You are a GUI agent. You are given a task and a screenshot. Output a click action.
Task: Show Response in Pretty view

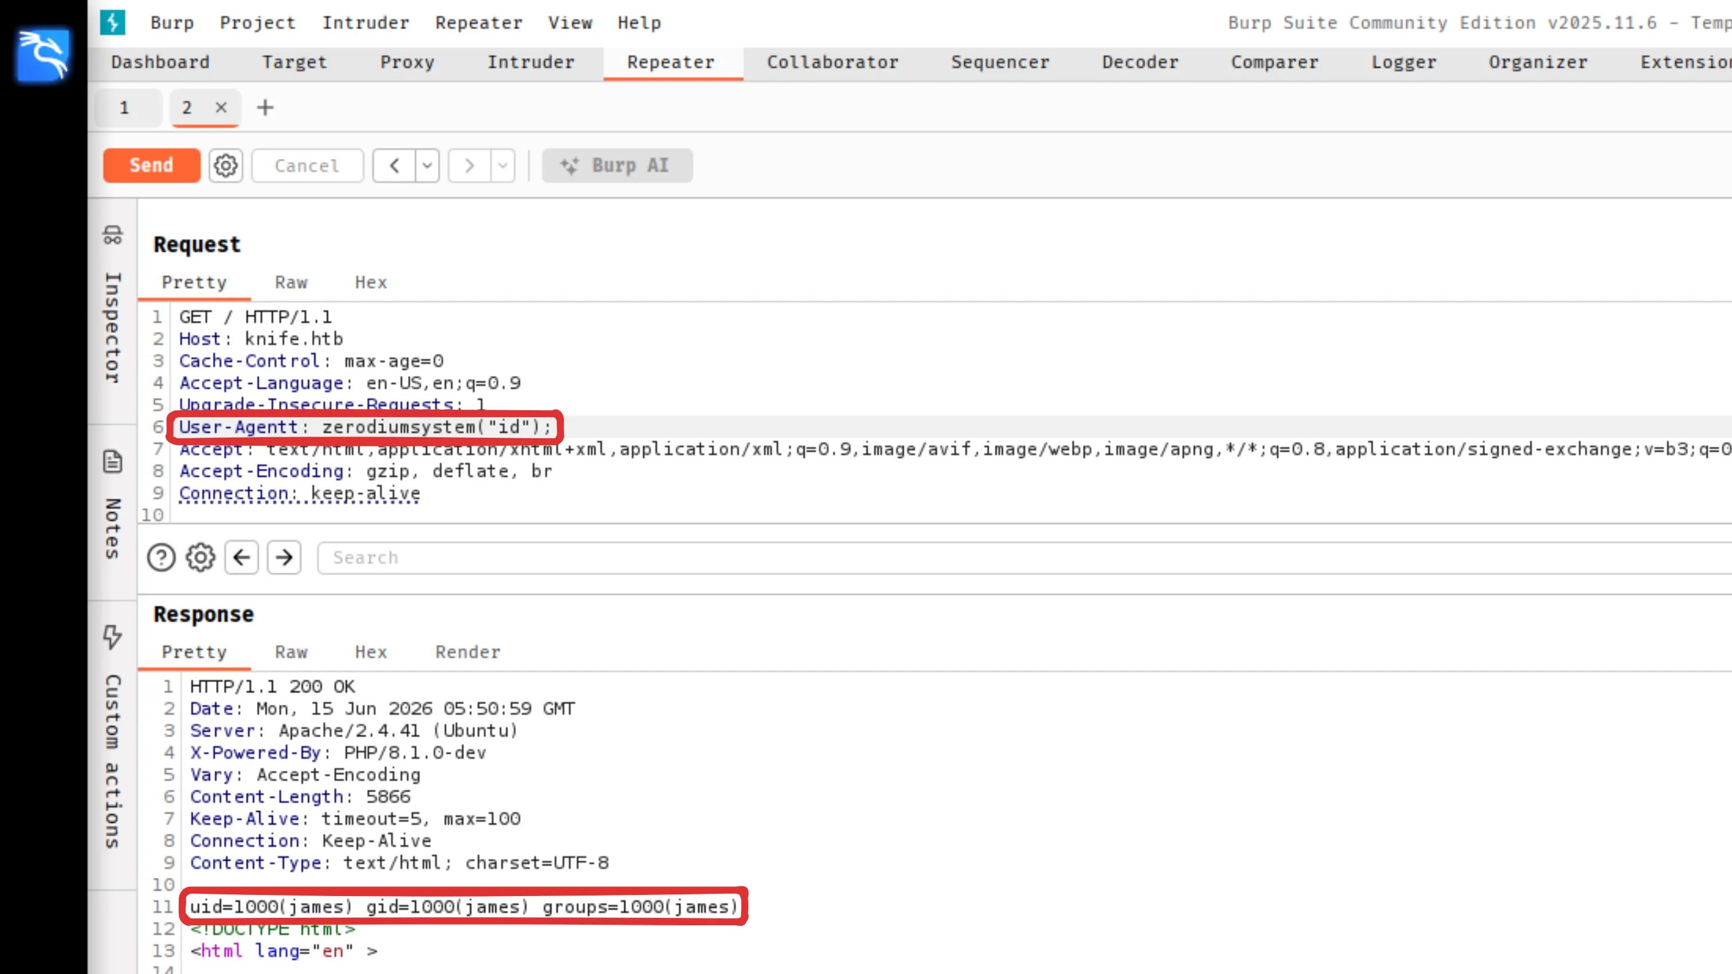point(194,653)
